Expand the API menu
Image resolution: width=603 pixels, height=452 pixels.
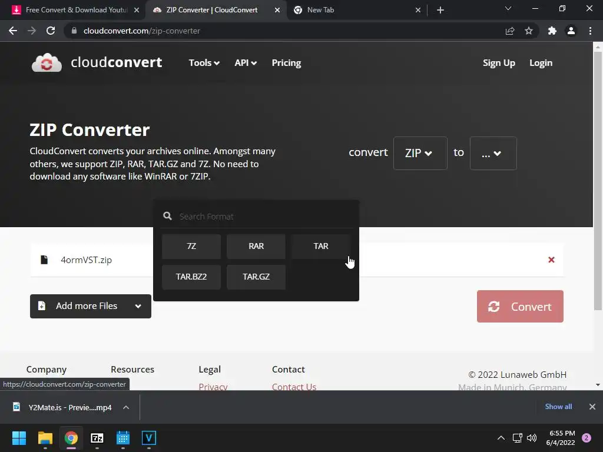tap(246, 62)
